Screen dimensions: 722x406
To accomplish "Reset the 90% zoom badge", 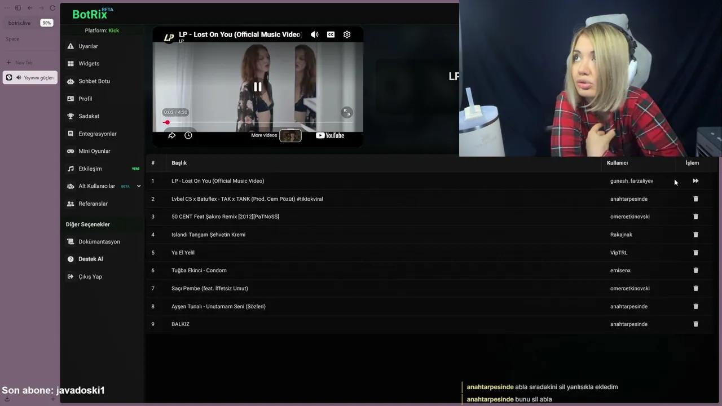I will tap(47, 23).
